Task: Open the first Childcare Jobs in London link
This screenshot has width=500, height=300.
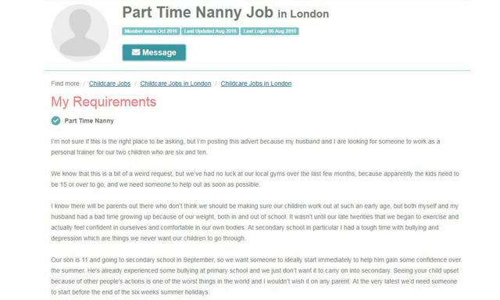Action: click(176, 84)
